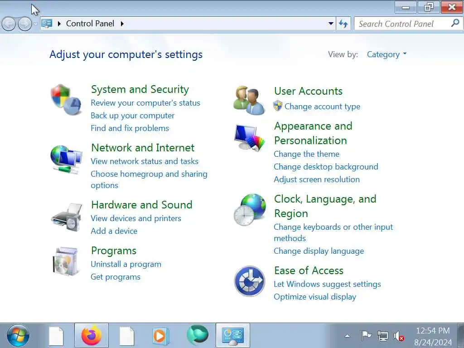Image resolution: width=464 pixels, height=348 pixels.
Task: Click Change display language
Action: 319,251
